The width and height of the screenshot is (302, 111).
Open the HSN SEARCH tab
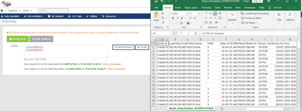(41, 39)
